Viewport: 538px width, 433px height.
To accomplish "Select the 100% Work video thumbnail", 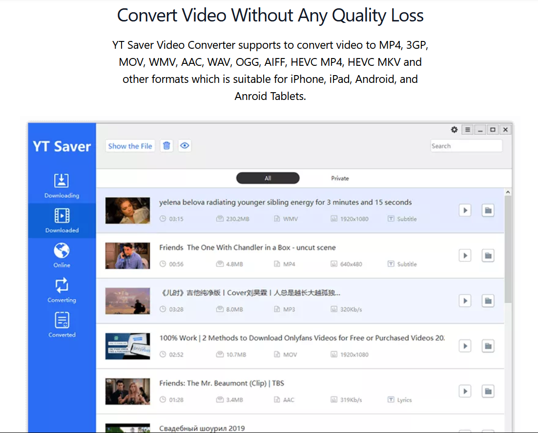I will (127, 346).
